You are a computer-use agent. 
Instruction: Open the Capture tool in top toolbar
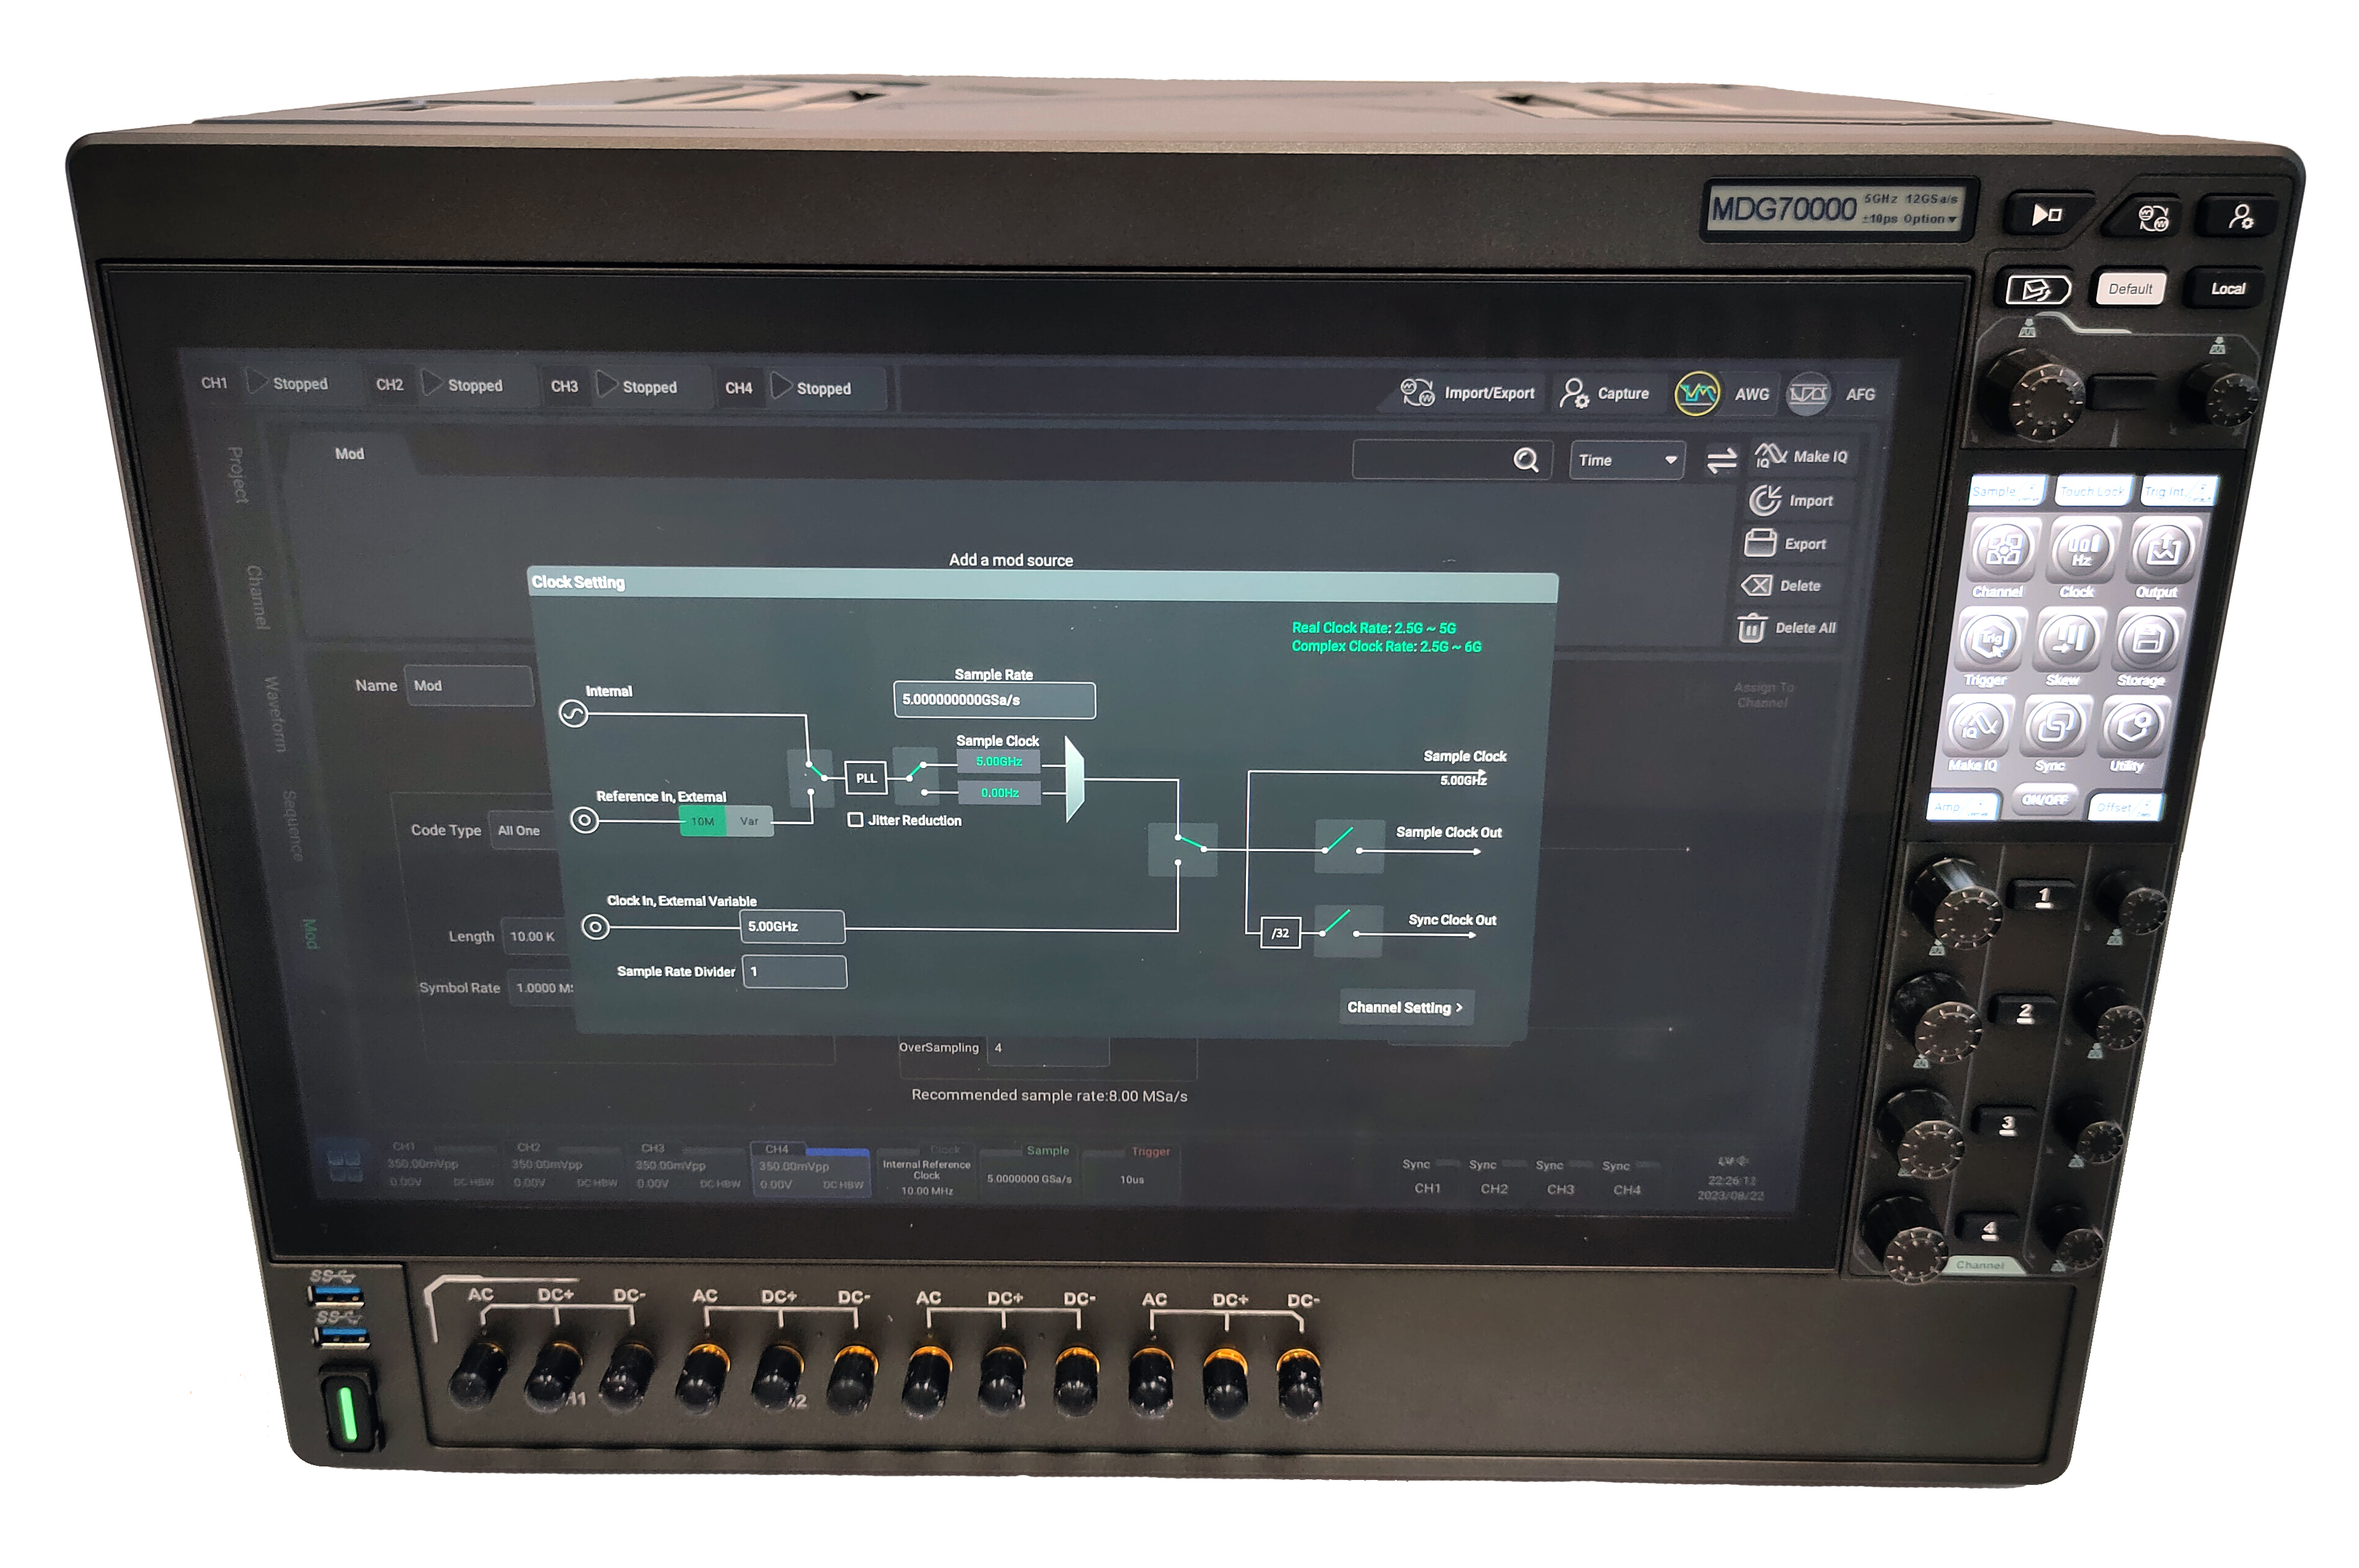1573,394
